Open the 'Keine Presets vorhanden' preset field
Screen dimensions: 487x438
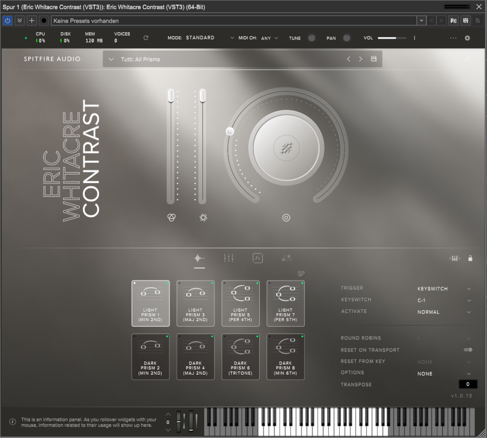(x=234, y=21)
